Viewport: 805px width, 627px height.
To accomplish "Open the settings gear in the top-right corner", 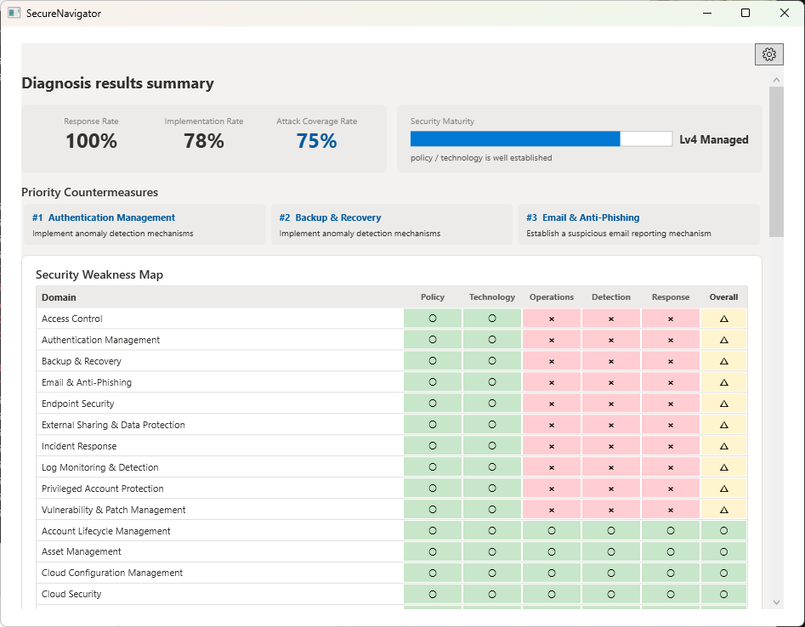I will (x=769, y=54).
